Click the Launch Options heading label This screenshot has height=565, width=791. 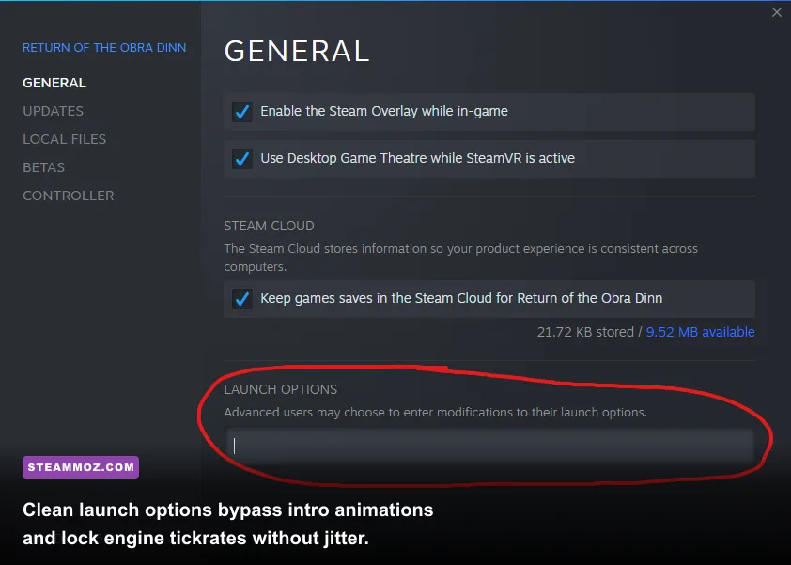(281, 389)
